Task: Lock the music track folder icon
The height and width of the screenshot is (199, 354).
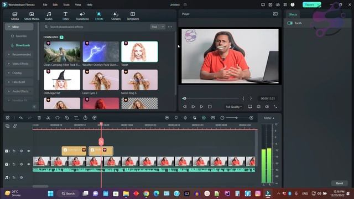Action: pyautogui.click(x=14, y=177)
